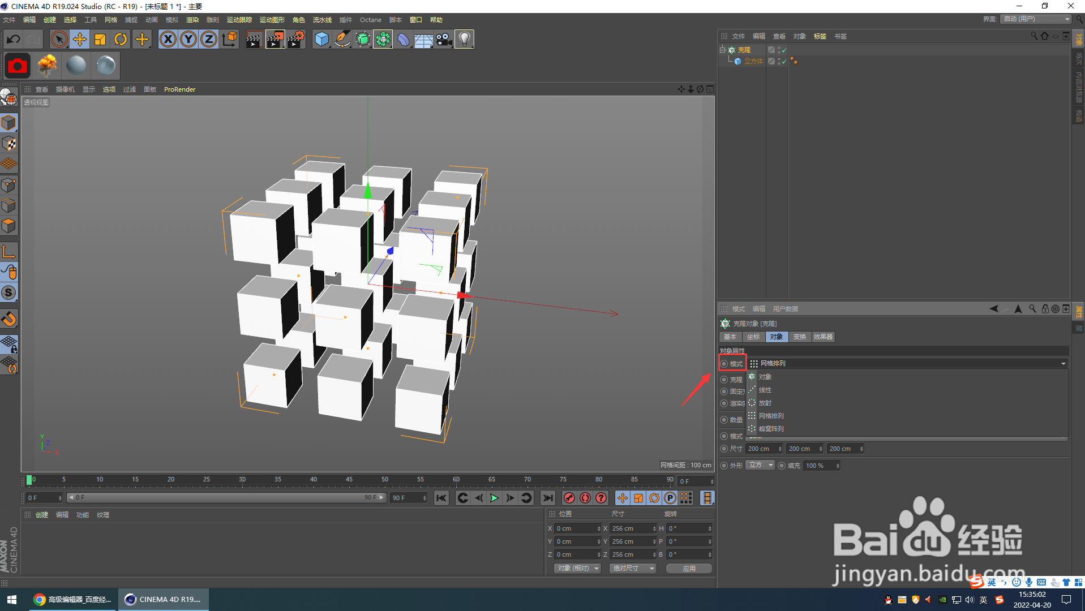Open the 文件 main menu
This screenshot has width=1085, height=611.
pyautogui.click(x=9, y=20)
